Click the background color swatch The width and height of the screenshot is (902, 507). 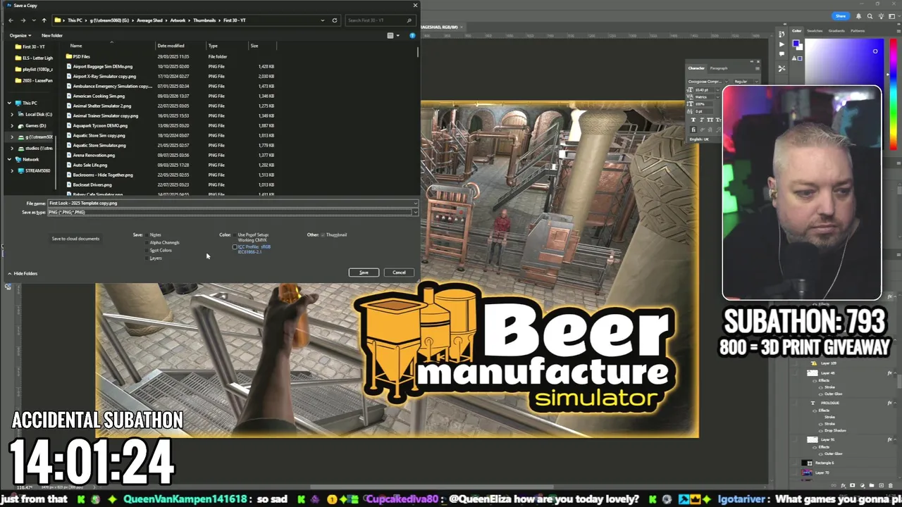point(801,48)
